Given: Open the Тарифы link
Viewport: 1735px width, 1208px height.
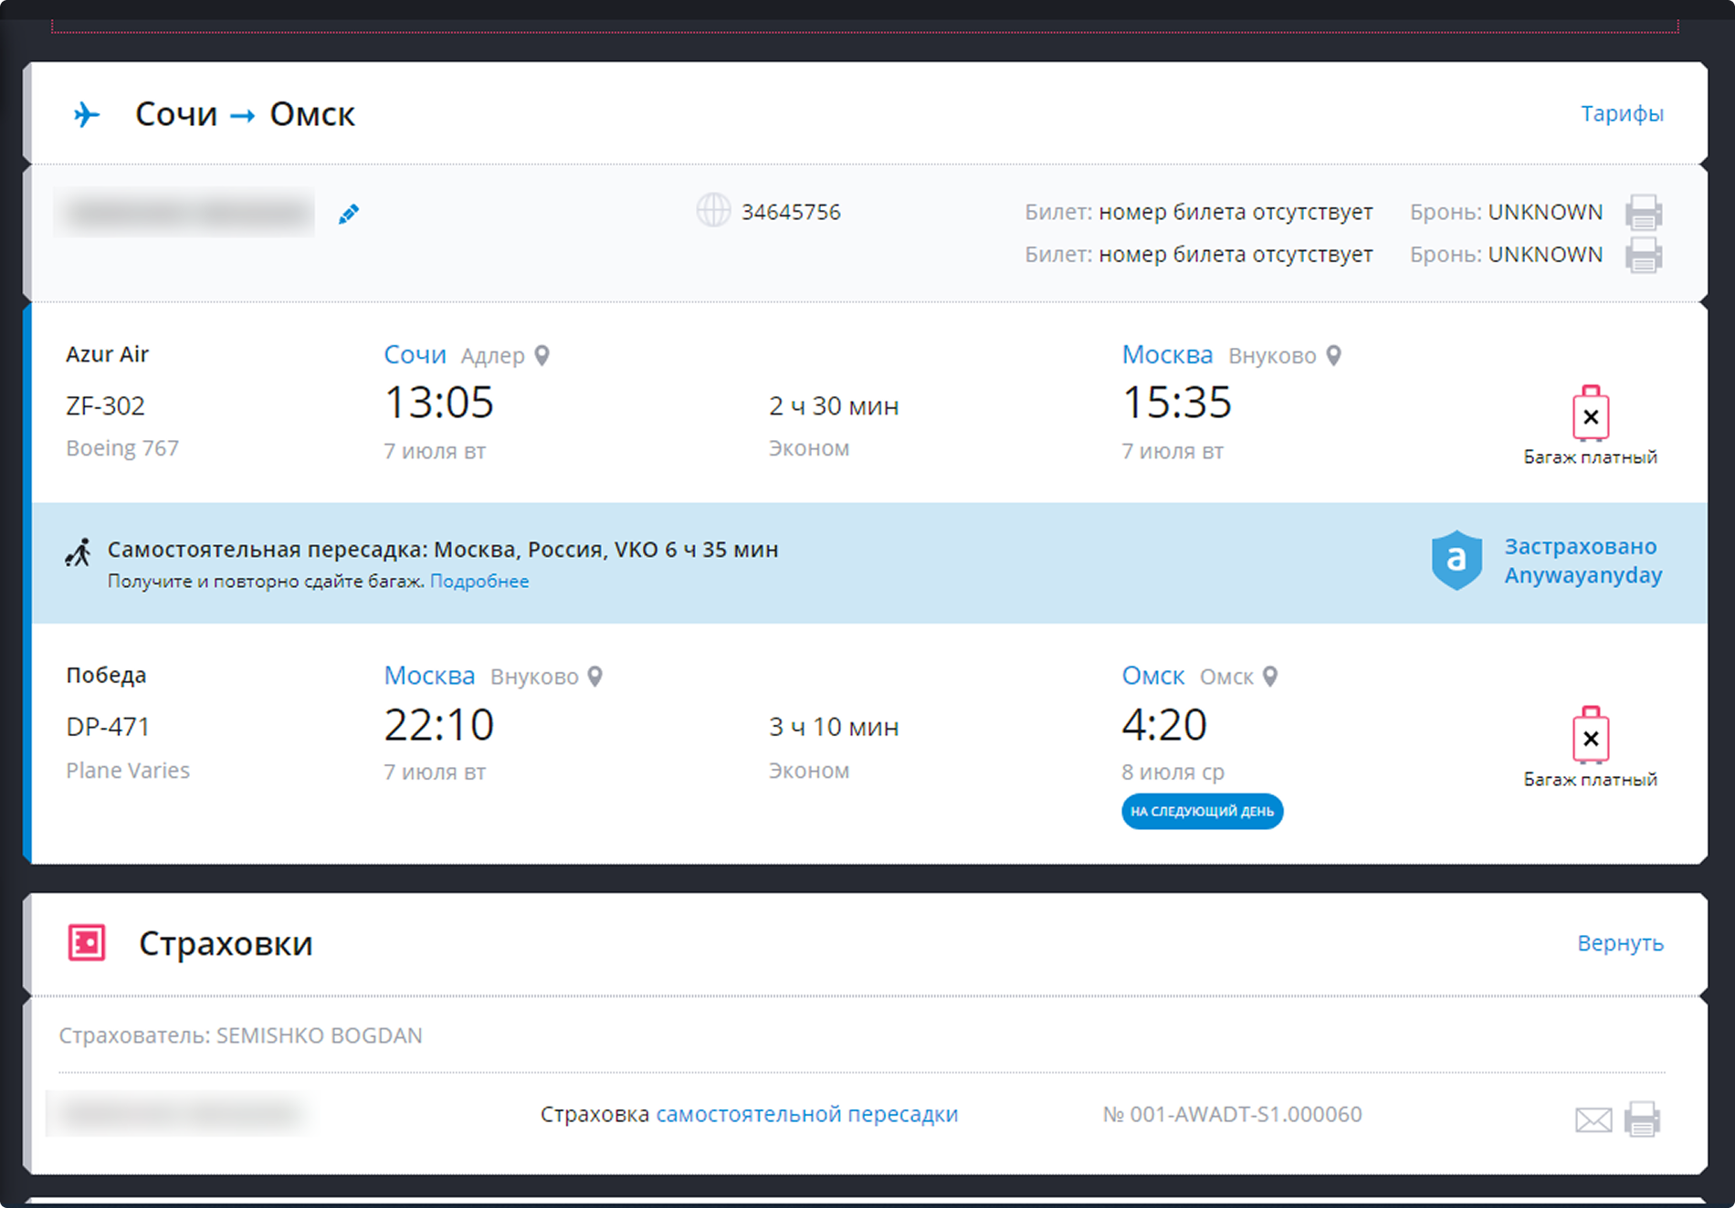Looking at the screenshot, I should coord(1622,114).
